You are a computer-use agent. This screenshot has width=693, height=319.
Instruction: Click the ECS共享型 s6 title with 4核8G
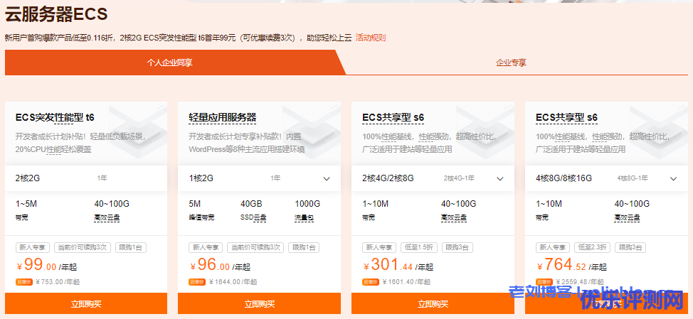(566, 117)
